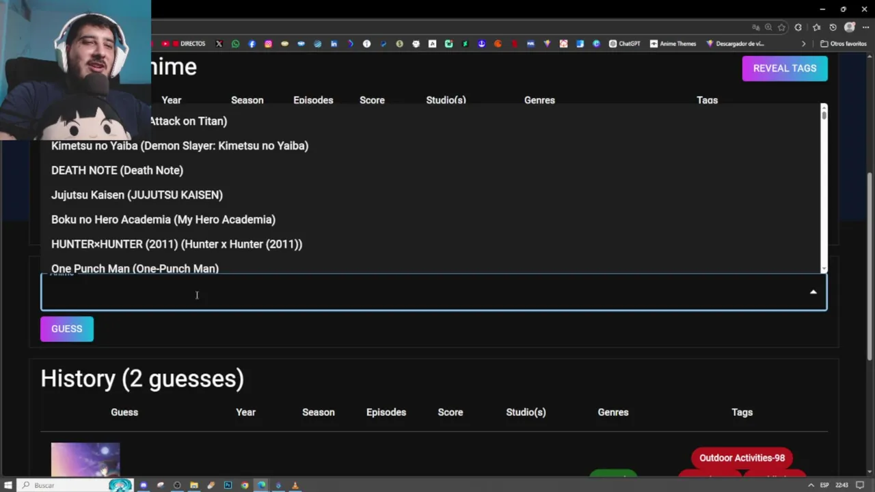Open the Facebook bookmark
The image size is (875, 492).
[252, 44]
